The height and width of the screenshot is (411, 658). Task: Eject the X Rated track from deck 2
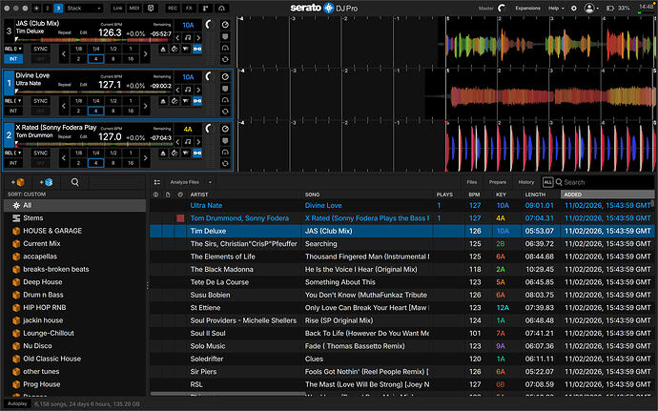(x=163, y=154)
